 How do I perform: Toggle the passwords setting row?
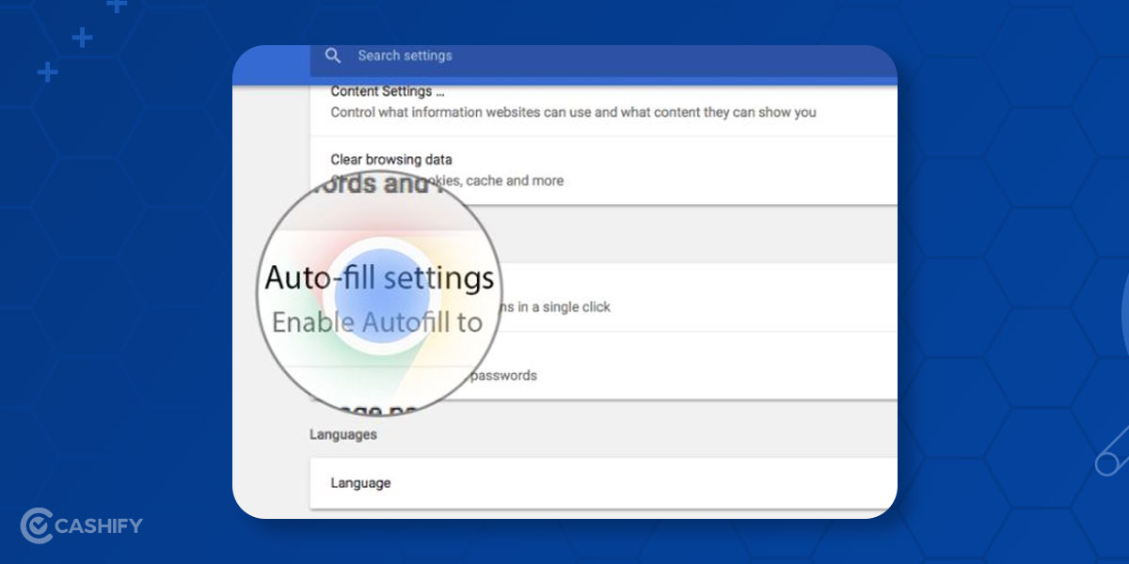[x=503, y=375]
